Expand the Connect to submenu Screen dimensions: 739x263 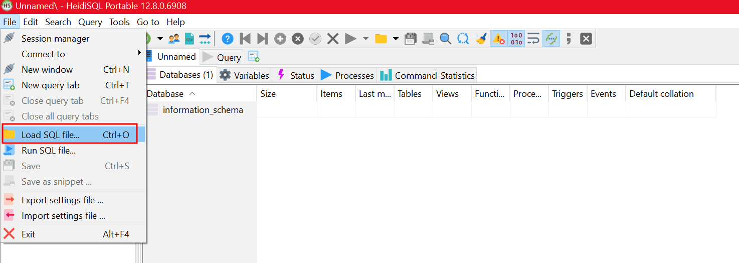pos(73,54)
